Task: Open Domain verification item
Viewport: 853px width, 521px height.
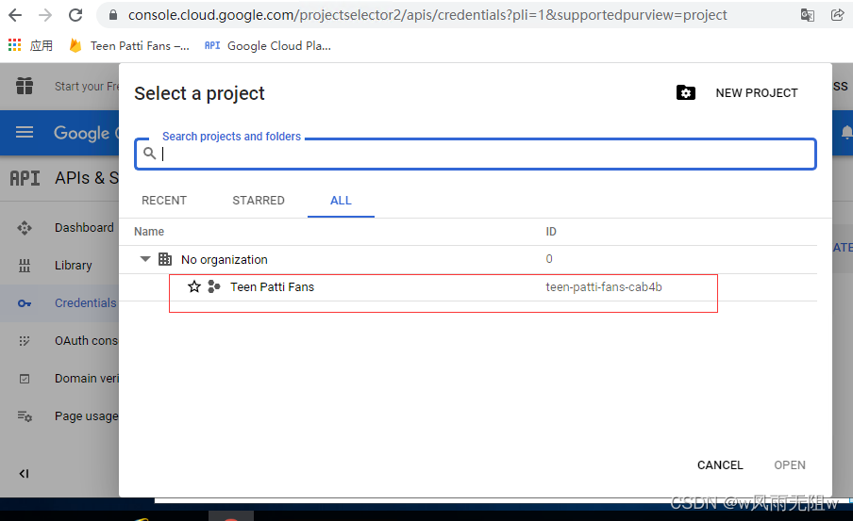Action: [86, 378]
